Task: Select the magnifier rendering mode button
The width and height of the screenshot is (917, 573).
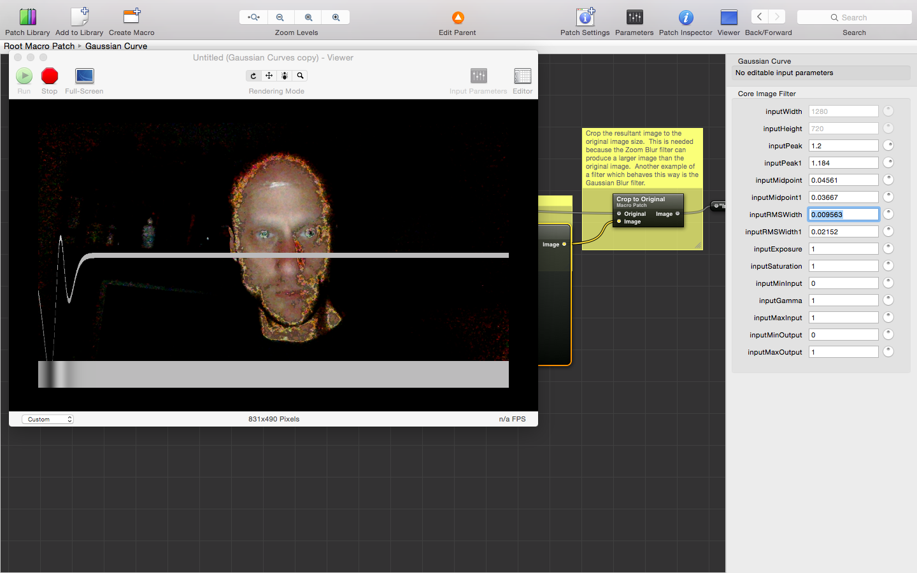Action: click(300, 76)
